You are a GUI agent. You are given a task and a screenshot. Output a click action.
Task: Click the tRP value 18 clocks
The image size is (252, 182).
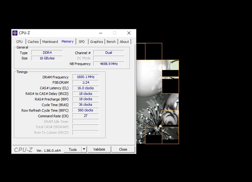pyautogui.click(x=86, y=99)
